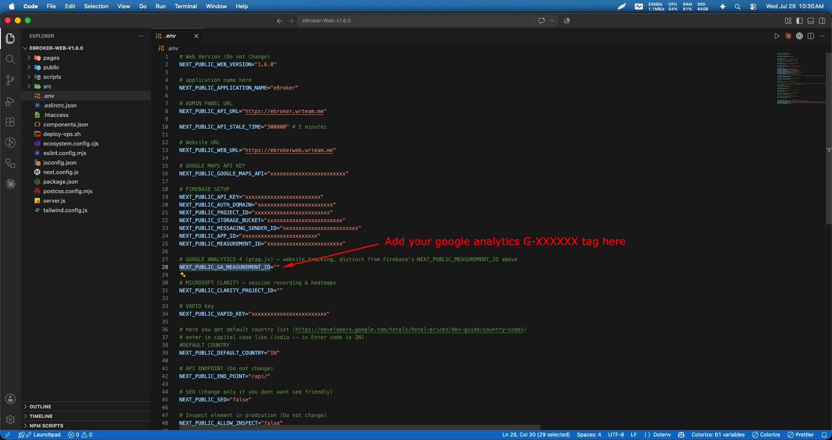The height and width of the screenshot is (440, 832).
Task: Toggle the Secondary Side Bar visibility
Action: coord(822,21)
